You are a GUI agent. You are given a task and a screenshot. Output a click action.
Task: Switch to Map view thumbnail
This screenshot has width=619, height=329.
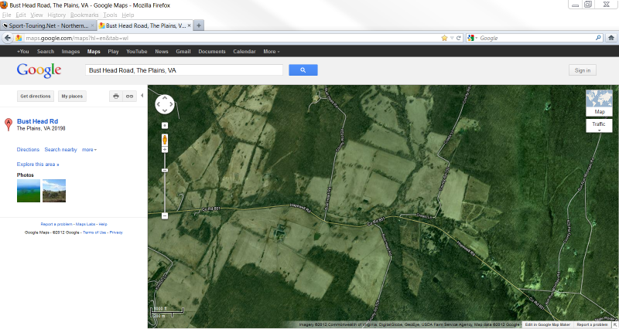click(599, 103)
